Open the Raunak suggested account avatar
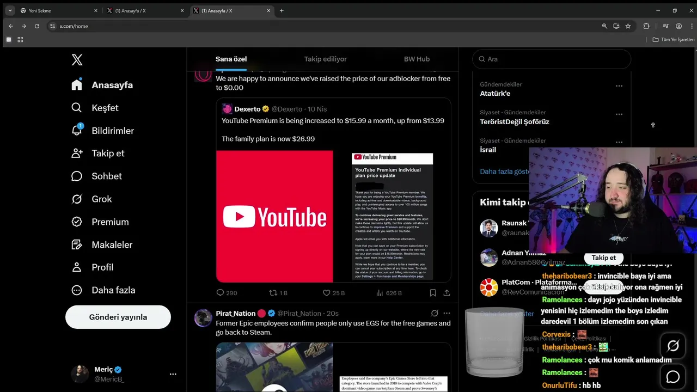The height and width of the screenshot is (392, 697). coord(489,228)
